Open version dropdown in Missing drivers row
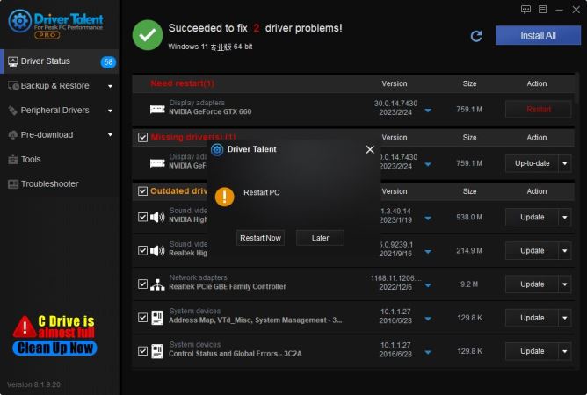Viewport: 587px width, 395px height. point(428,164)
